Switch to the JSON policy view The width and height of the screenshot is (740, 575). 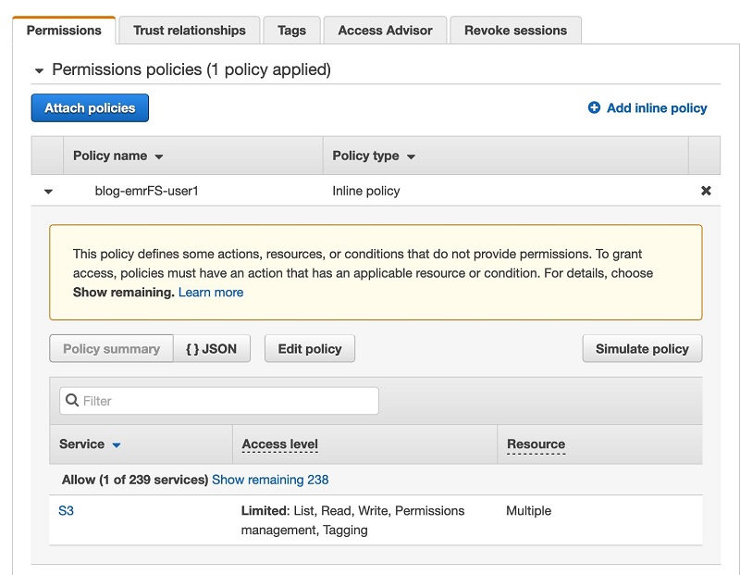click(x=212, y=349)
